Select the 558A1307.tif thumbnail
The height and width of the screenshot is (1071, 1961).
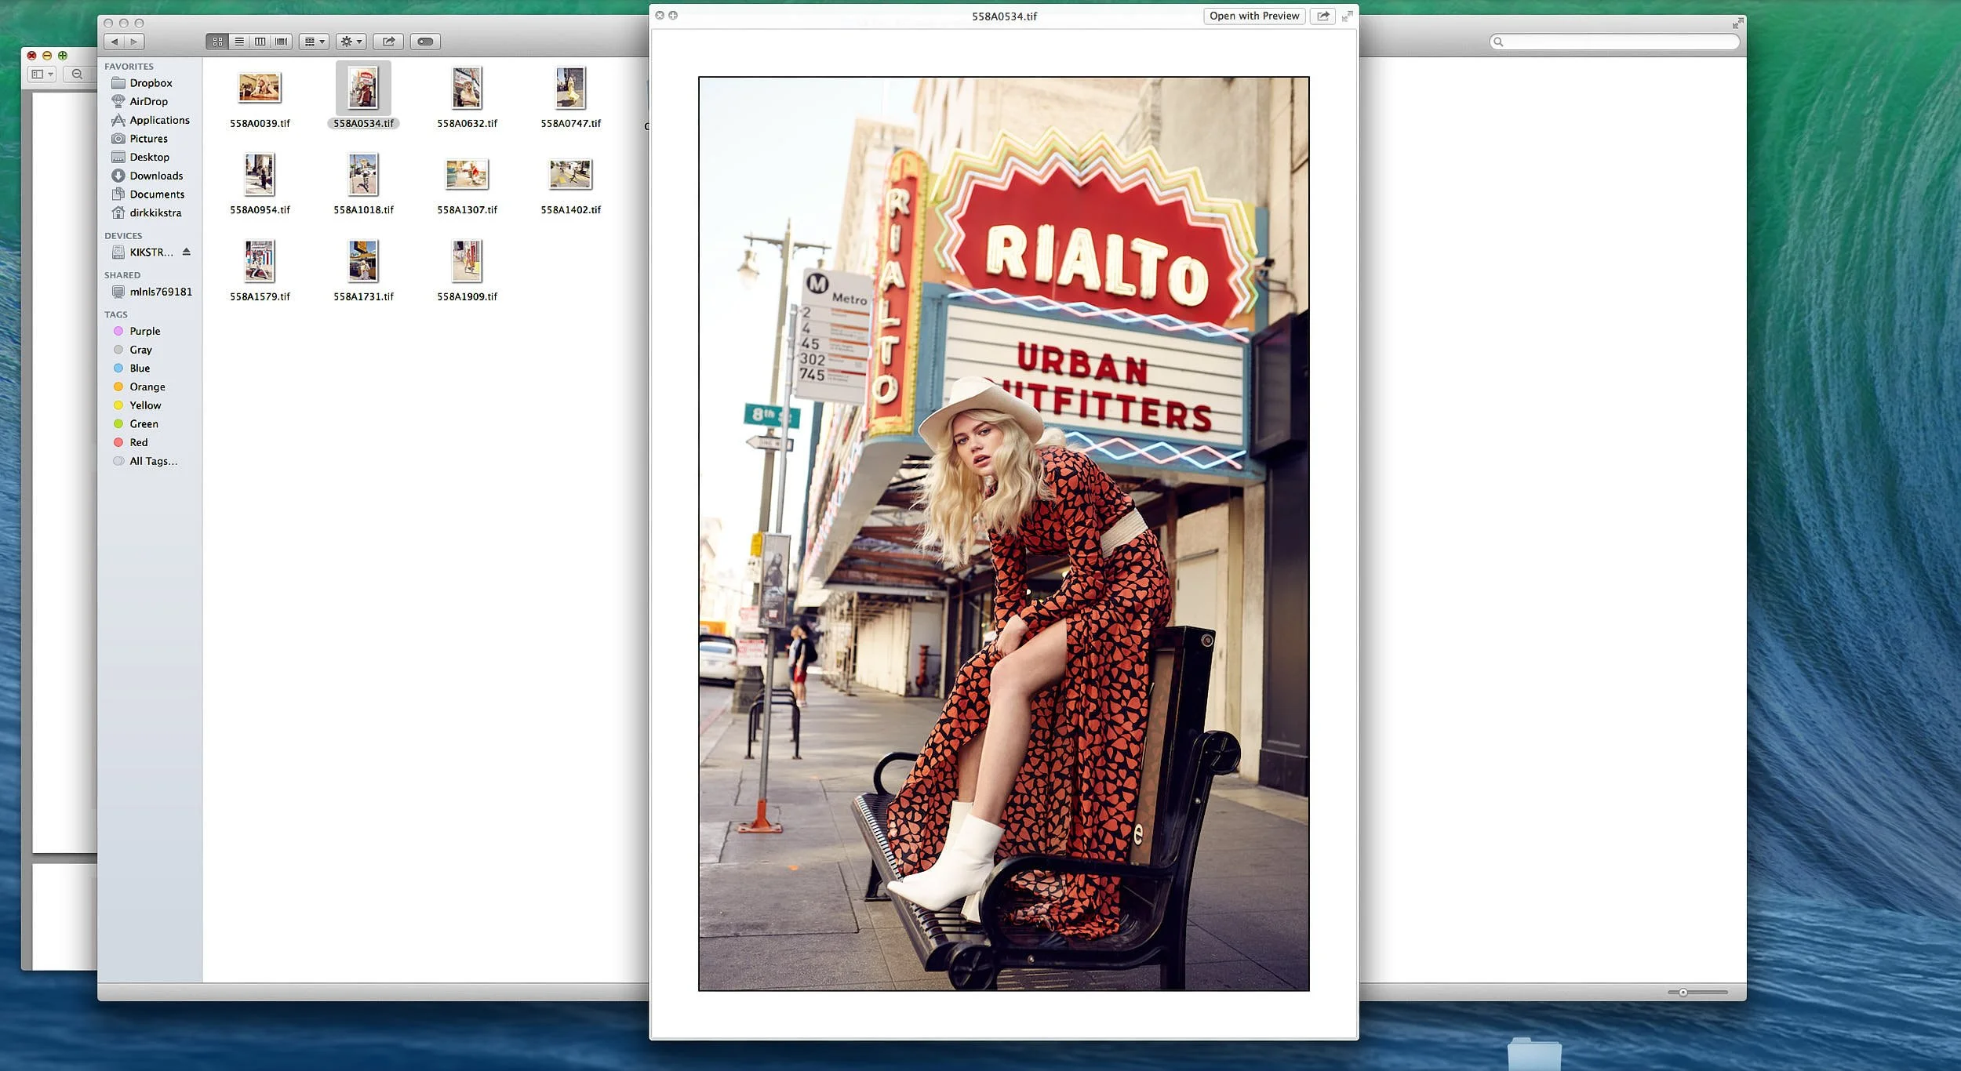tap(467, 174)
